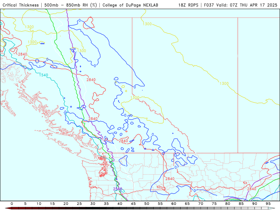Click the "Critical Thickness" title text
The height and width of the screenshot is (210, 280).
pyautogui.click(x=21, y=5)
